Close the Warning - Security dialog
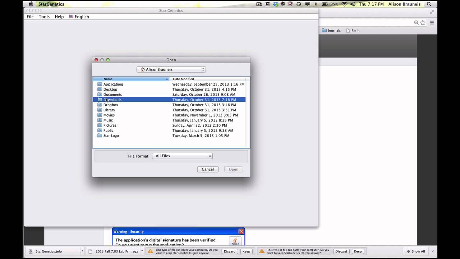Image resolution: width=460 pixels, height=259 pixels. pyautogui.click(x=241, y=231)
